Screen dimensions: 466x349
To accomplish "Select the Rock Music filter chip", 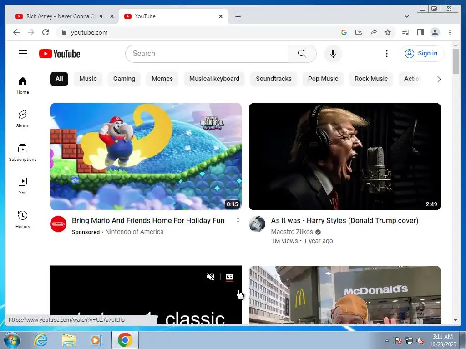I will tap(371, 79).
